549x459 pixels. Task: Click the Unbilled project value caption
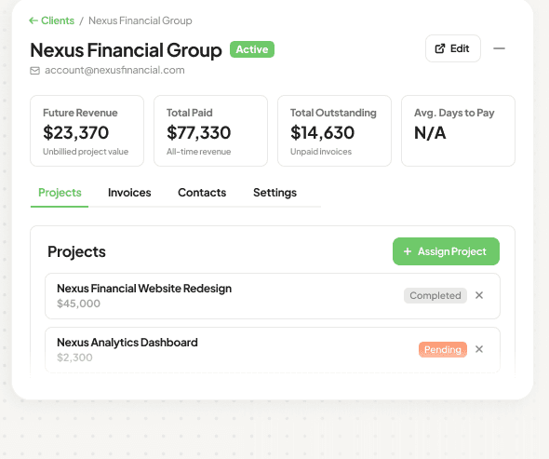pyautogui.click(x=86, y=152)
